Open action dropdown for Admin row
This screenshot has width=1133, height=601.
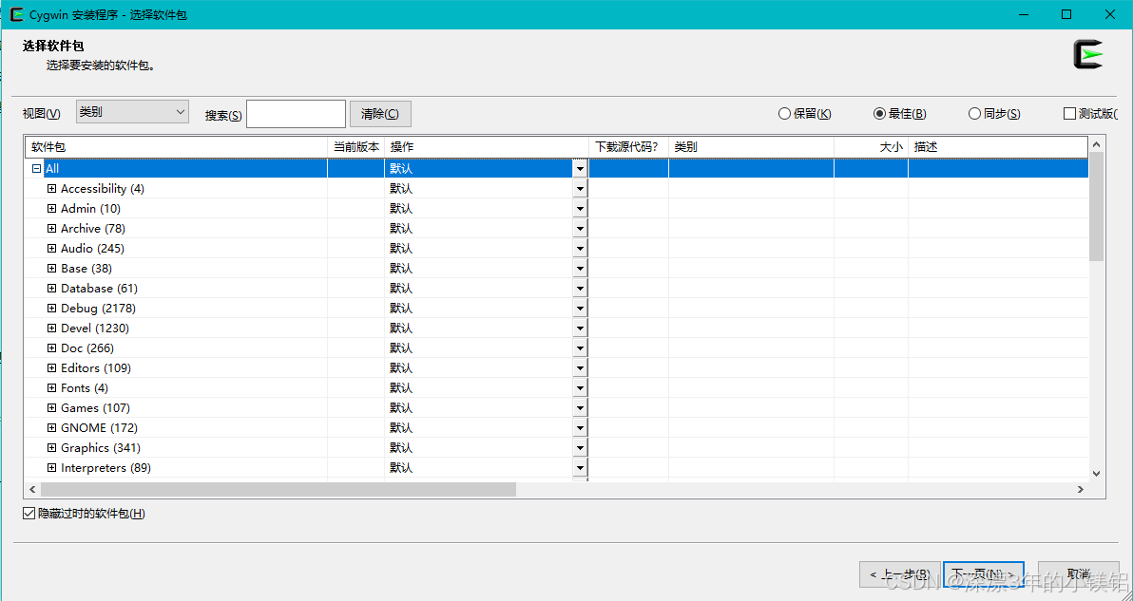580,209
